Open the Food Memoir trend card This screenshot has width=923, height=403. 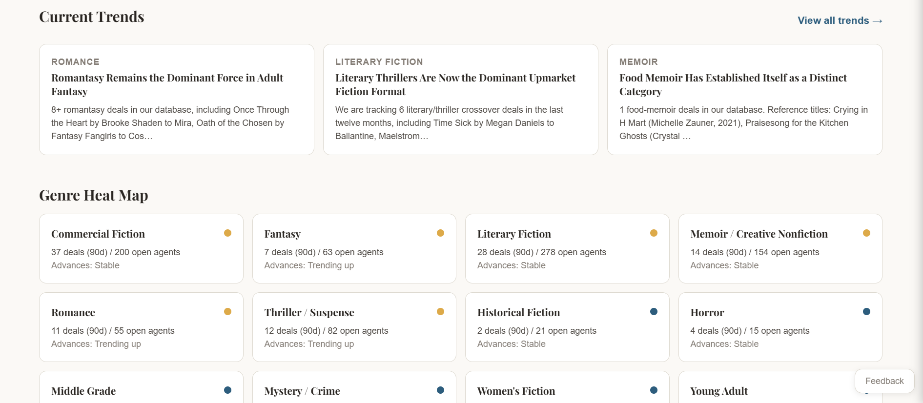point(744,99)
